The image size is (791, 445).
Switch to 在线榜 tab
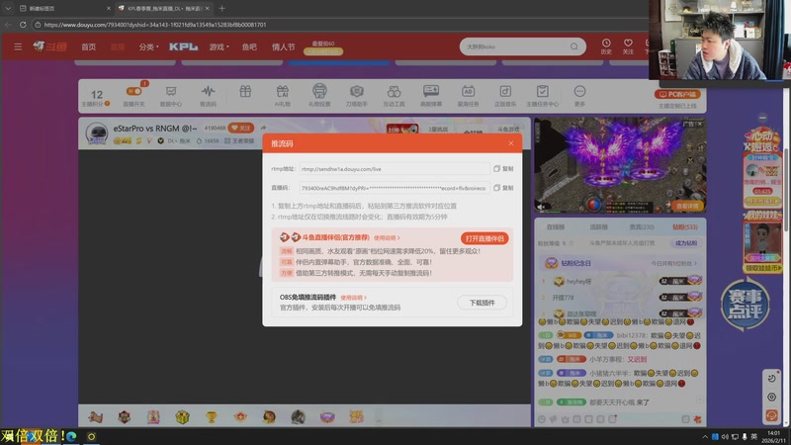(x=556, y=227)
